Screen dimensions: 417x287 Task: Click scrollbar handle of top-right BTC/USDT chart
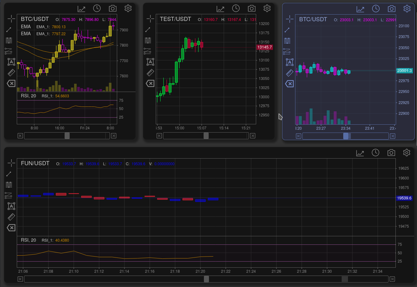click(346, 136)
